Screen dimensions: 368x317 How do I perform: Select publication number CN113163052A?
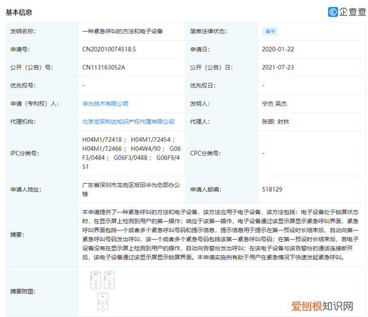(103, 68)
